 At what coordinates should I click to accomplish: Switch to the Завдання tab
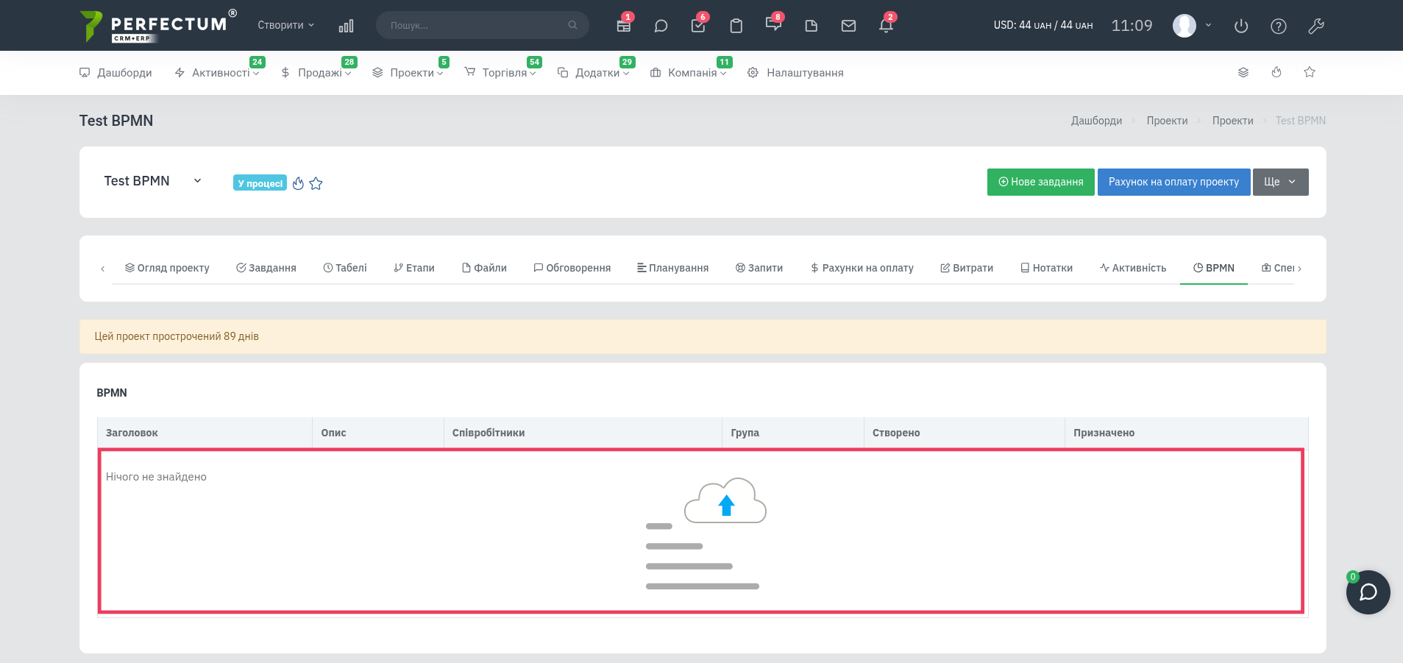[266, 268]
